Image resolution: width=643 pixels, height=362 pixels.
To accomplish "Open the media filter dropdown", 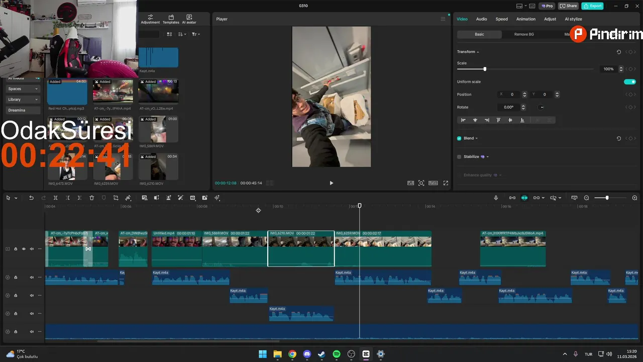I will pyautogui.click(x=196, y=34).
